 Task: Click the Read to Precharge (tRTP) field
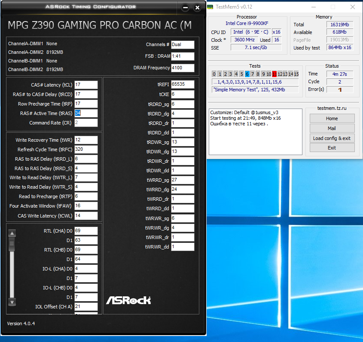pos(86,196)
